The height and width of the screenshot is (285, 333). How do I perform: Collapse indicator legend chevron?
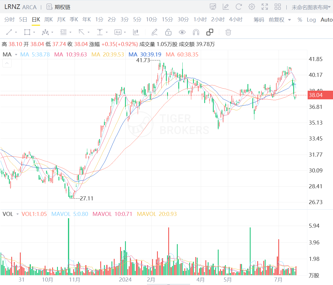[7, 63]
